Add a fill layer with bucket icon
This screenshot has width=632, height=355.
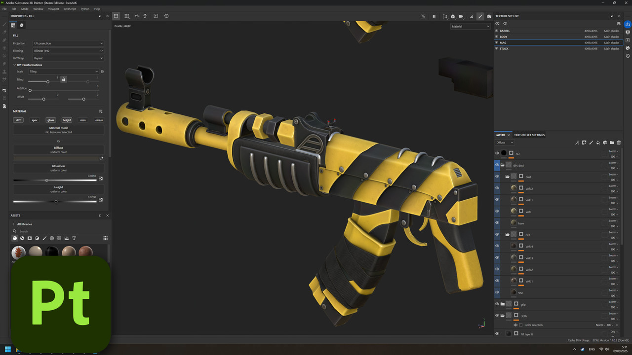[598, 142]
